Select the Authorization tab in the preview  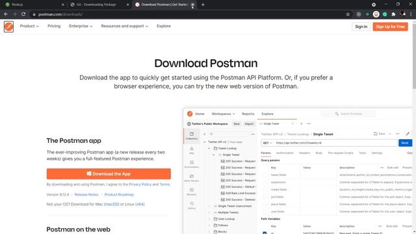pyautogui.click(x=285, y=153)
